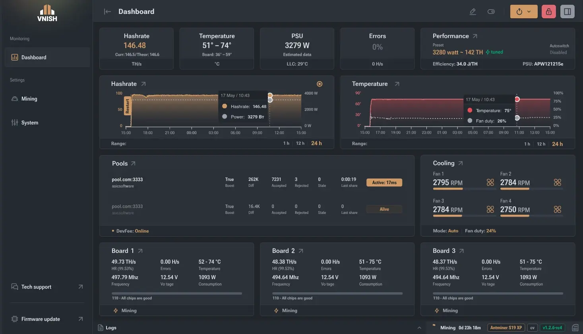Click the pencil edit icon in header
583x334 pixels.
tap(473, 12)
